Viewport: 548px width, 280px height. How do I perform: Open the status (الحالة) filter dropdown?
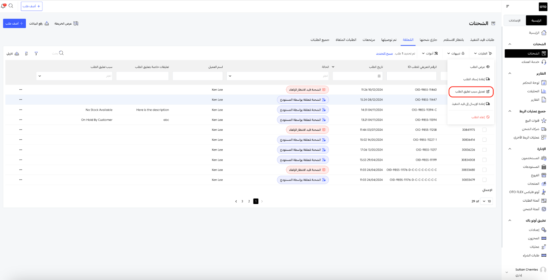[278, 76]
